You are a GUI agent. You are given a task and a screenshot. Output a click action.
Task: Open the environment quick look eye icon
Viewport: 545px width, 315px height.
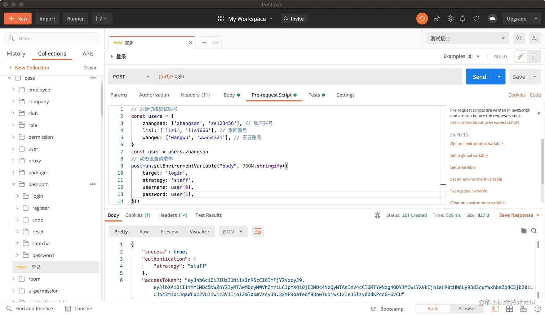(x=519, y=38)
